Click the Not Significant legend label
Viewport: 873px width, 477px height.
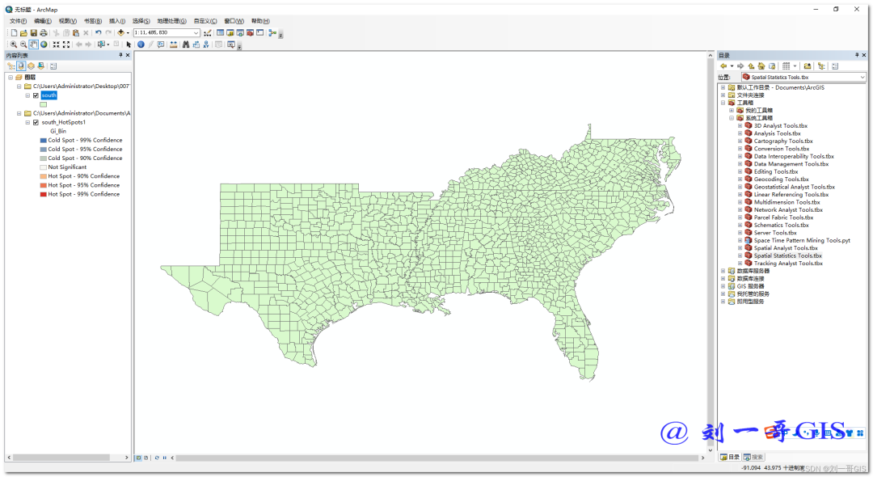(67, 167)
